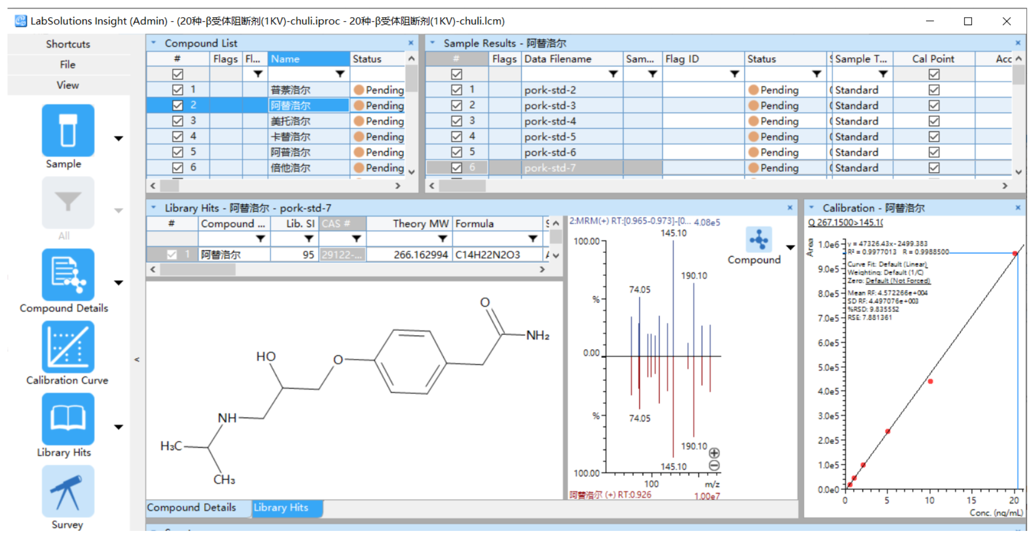Open the Calibration Curve icon
Image resolution: width=1033 pixels, height=540 pixels.
coord(68,347)
